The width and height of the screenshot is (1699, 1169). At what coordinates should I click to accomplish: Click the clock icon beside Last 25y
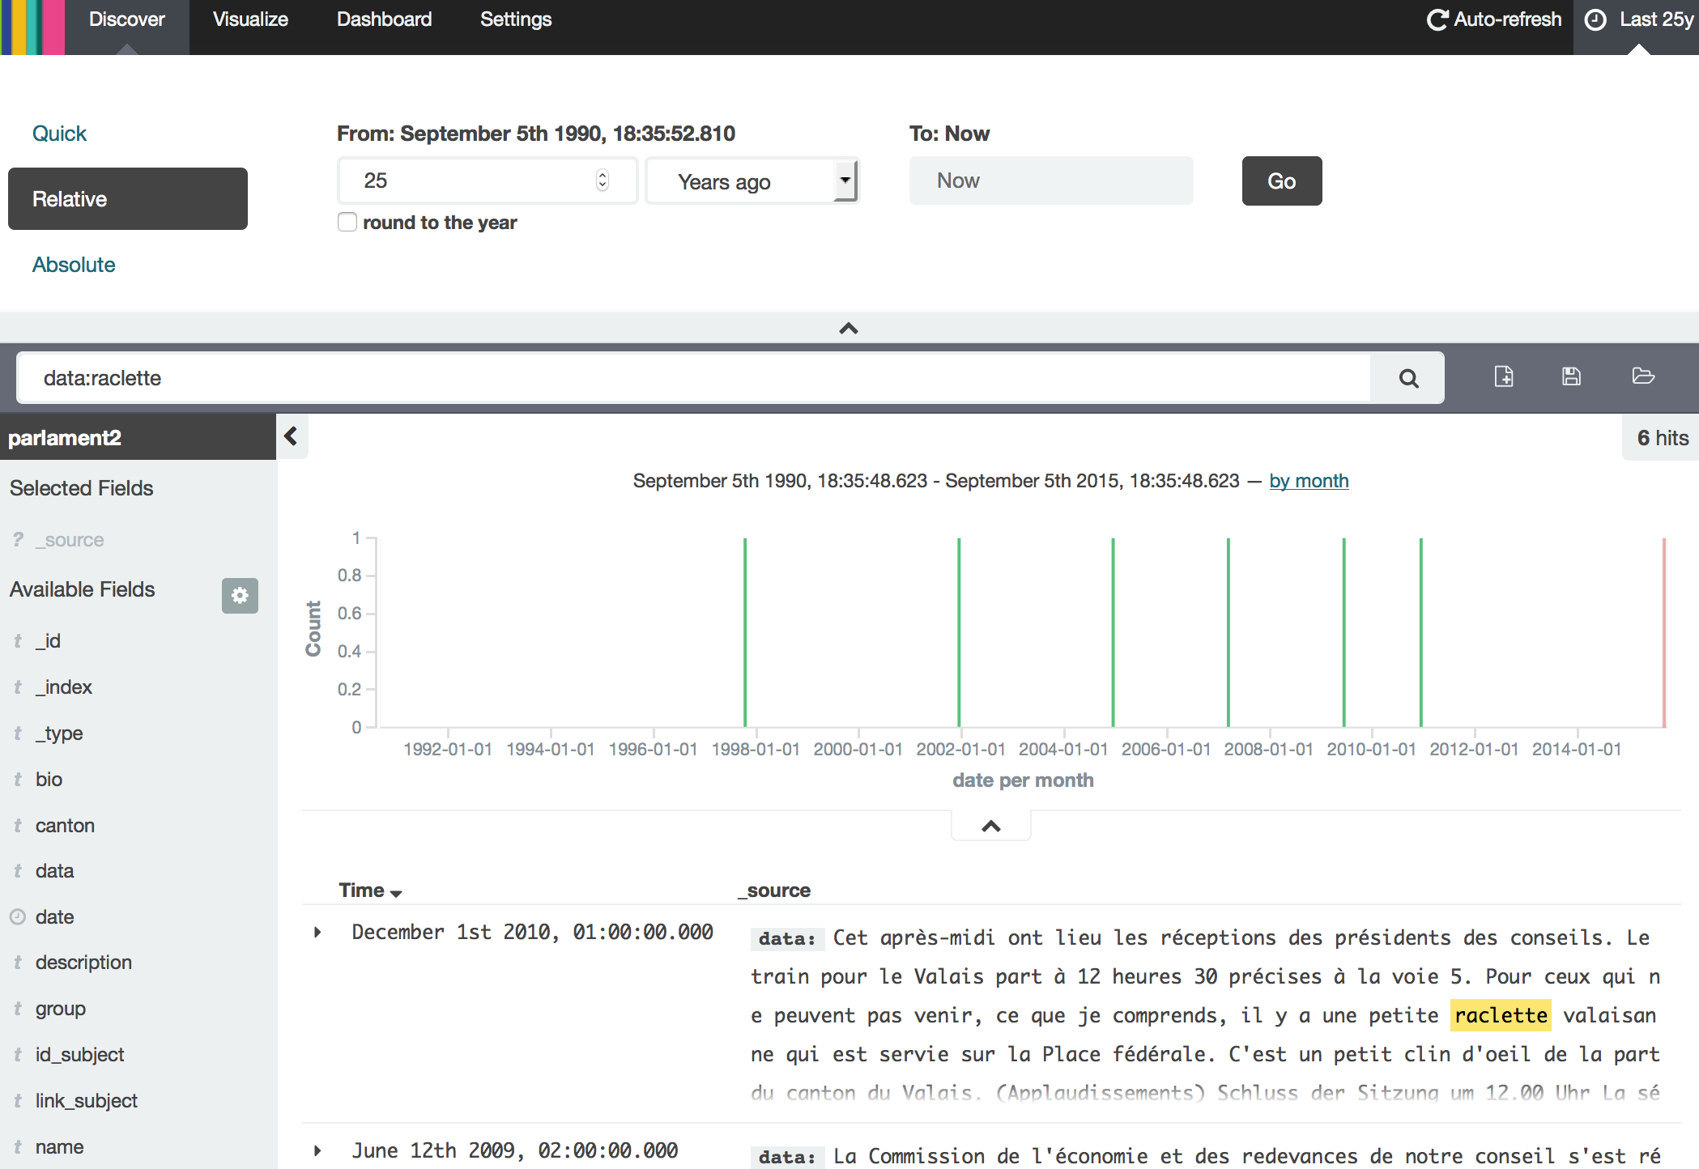(x=1595, y=19)
